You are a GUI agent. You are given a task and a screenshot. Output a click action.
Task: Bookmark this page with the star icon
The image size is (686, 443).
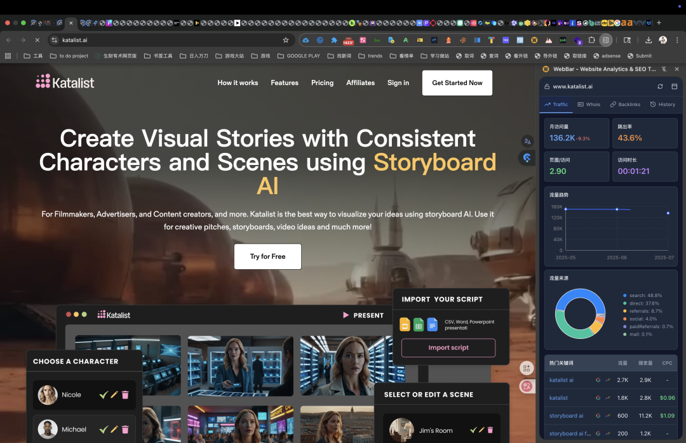[286, 40]
